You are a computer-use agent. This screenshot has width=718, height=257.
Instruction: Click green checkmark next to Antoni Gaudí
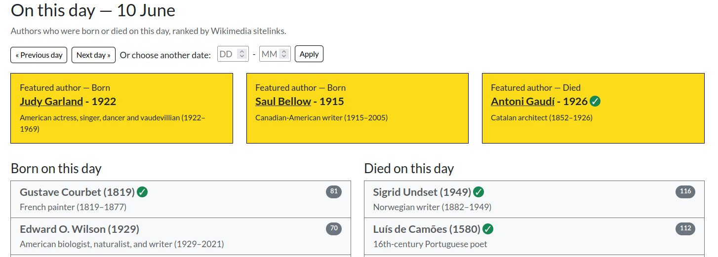click(x=596, y=102)
